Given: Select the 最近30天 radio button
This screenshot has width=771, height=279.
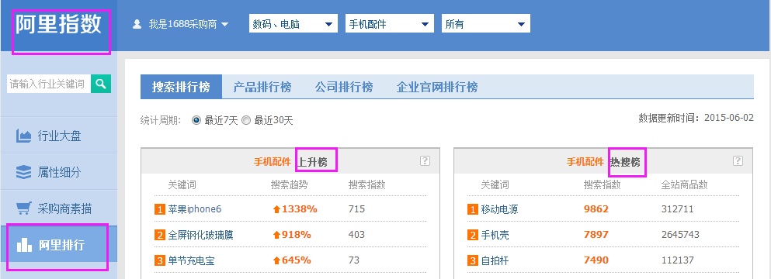Looking at the screenshot, I should 246,120.
